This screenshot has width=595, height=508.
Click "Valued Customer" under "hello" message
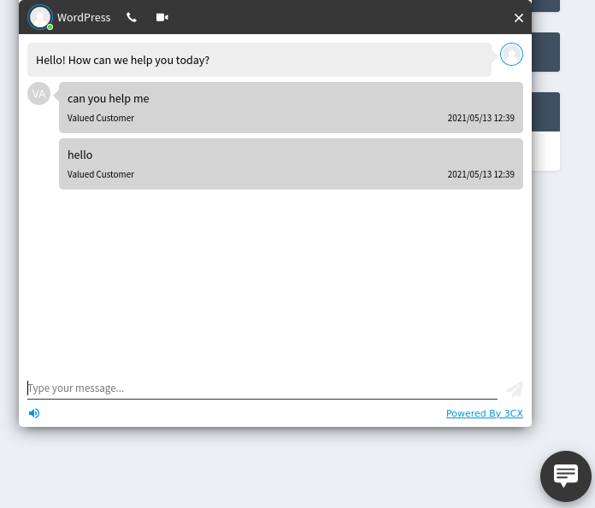pyautogui.click(x=101, y=174)
